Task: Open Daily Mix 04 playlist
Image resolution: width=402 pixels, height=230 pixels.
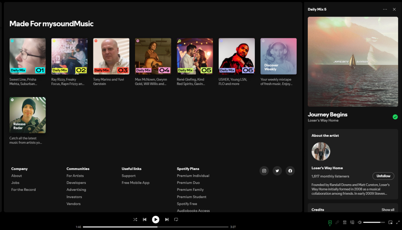Action: [153, 56]
